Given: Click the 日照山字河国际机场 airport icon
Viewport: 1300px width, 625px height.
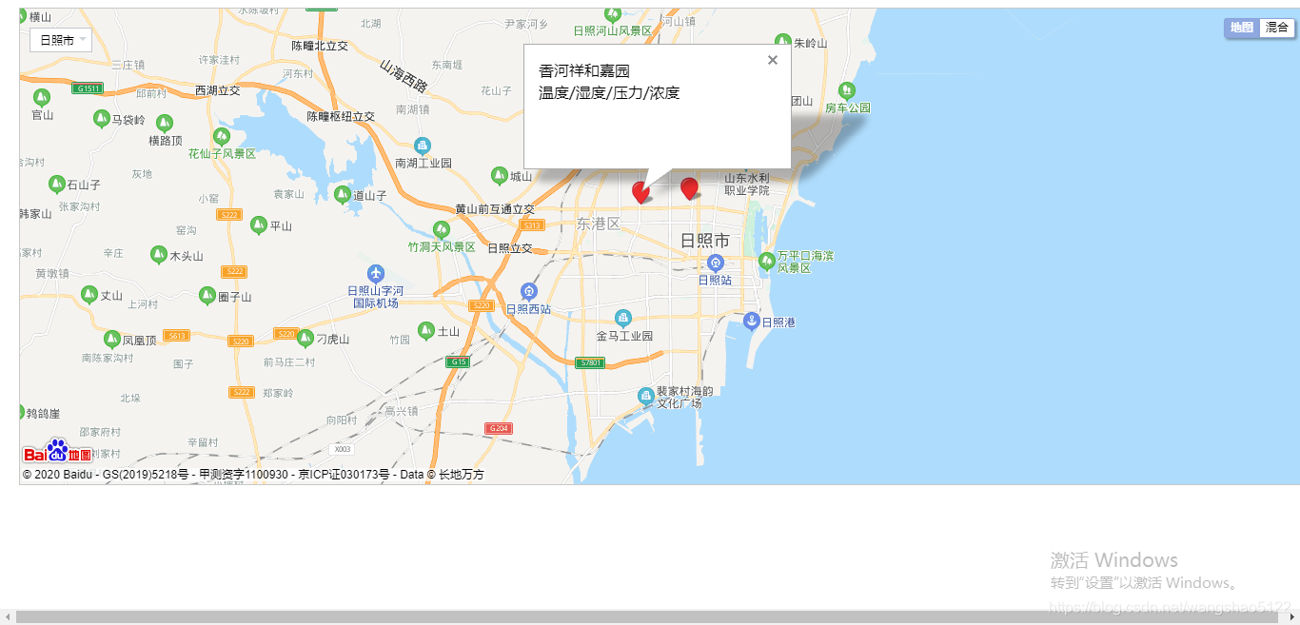Looking at the screenshot, I should click(x=377, y=274).
